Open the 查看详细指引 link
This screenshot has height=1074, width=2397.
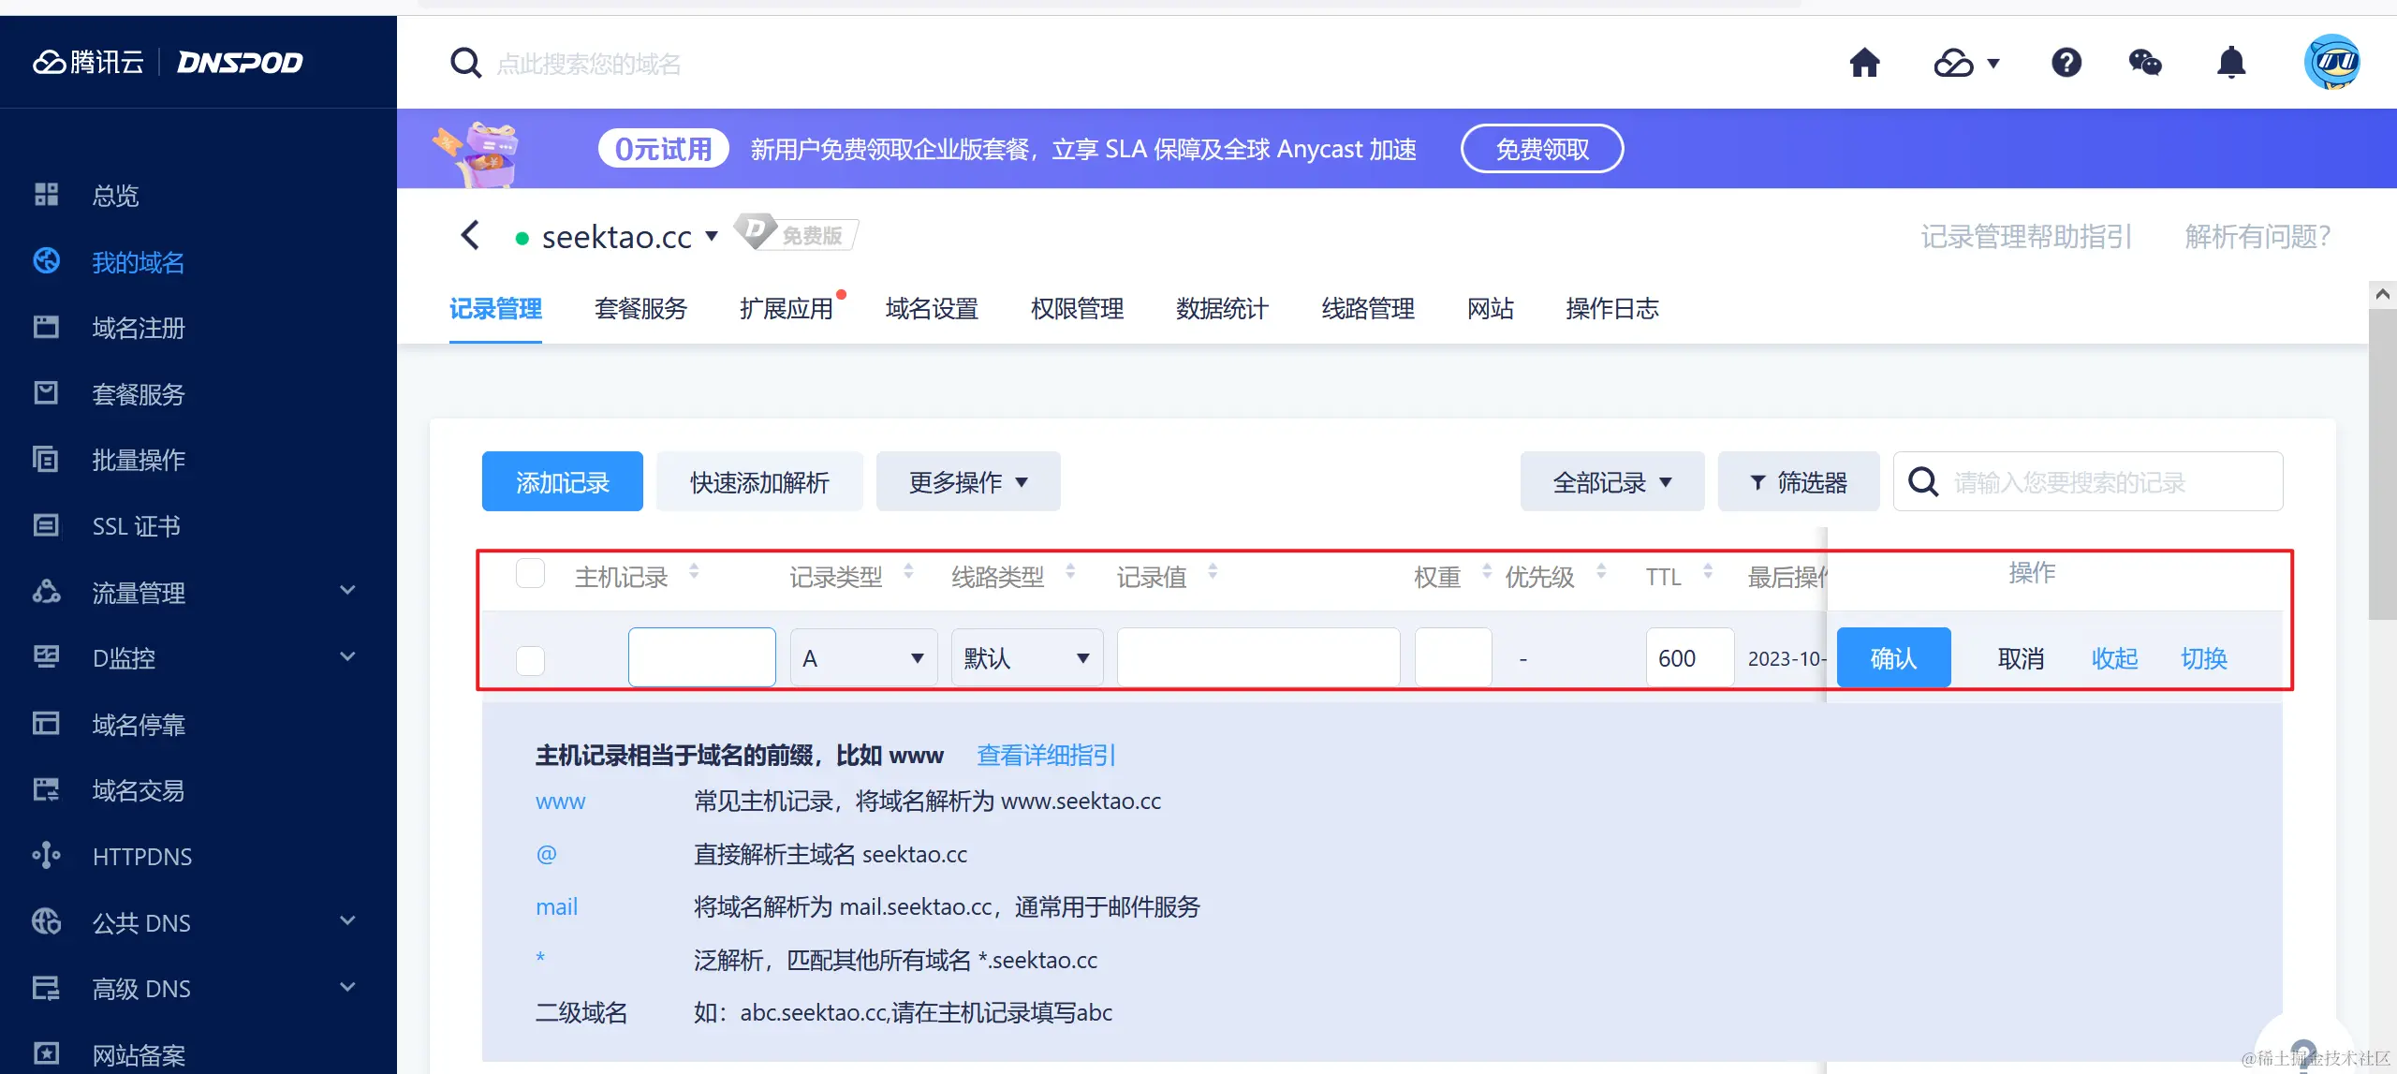pos(1046,755)
